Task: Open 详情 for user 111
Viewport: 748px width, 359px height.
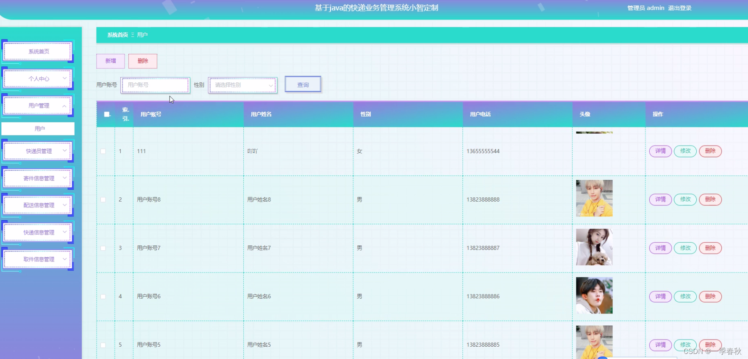Action: tap(660, 151)
